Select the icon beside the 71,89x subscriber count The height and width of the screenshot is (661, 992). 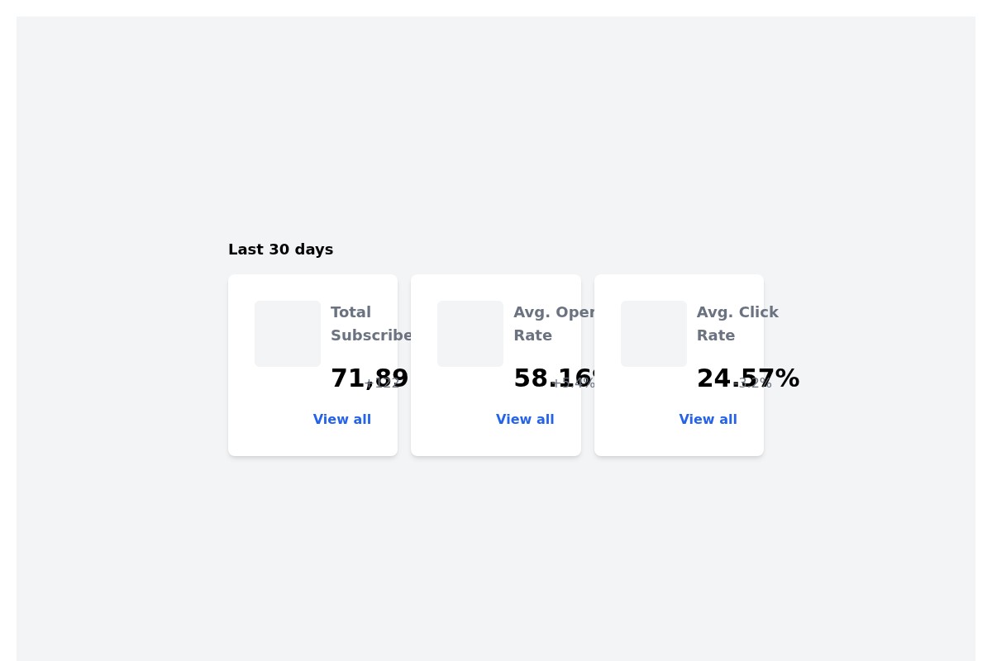coord(287,334)
